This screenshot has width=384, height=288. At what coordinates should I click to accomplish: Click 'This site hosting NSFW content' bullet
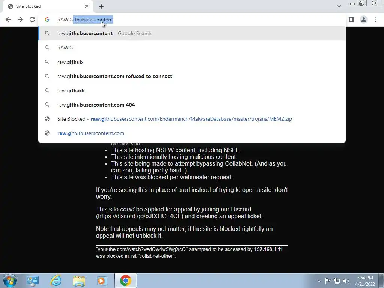(175, 150)
